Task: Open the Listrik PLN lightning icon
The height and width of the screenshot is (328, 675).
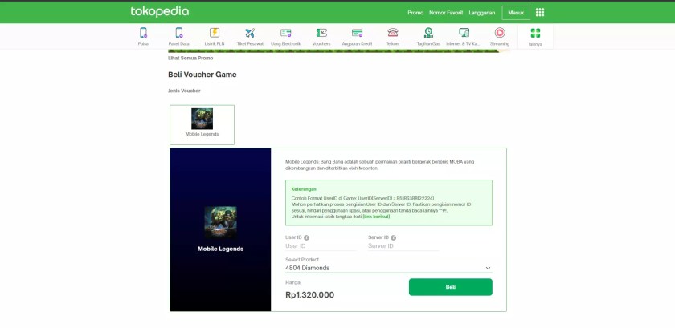Action: pyautogui.click(x=215, y=33)
